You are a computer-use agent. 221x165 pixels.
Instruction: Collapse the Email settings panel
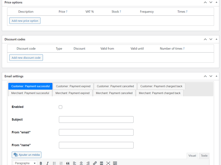tap(216, 76)
